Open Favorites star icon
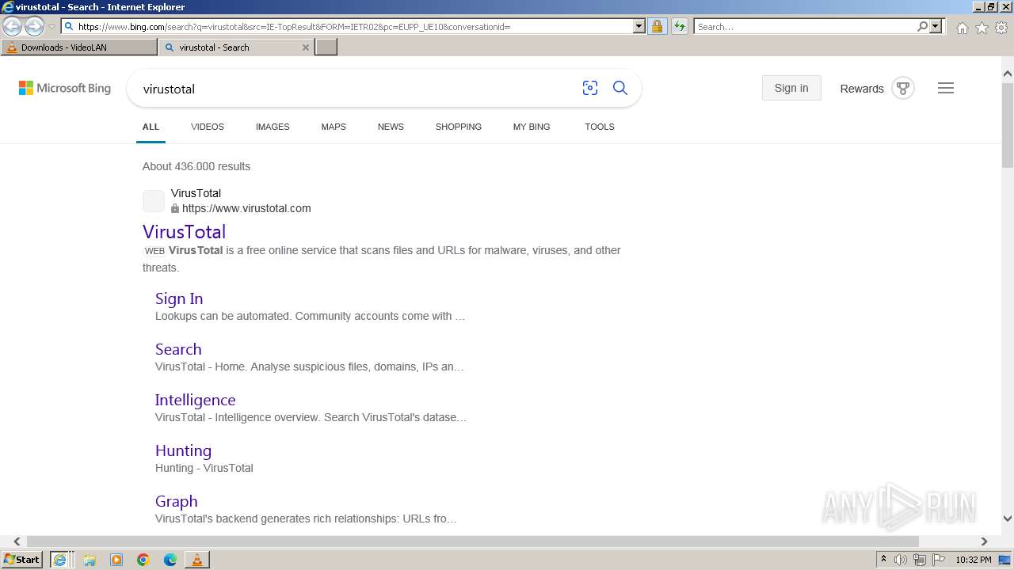The width and height of the screenshot is (1014, 570). coord(982,28)
